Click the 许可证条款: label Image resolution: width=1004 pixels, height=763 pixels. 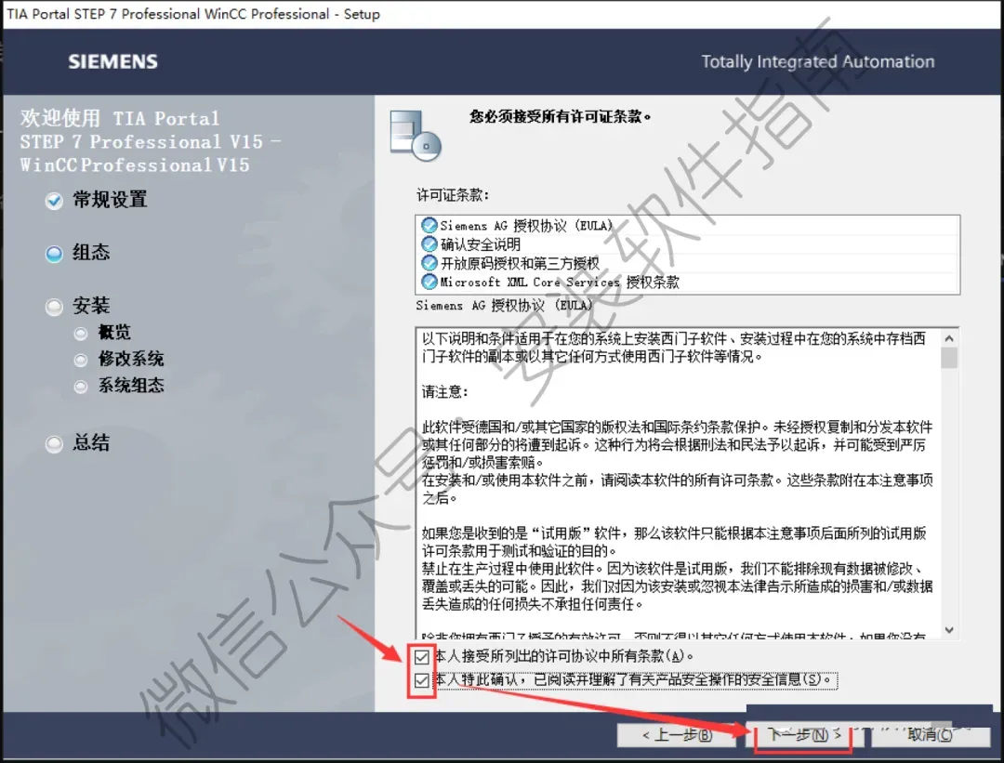tap(453, 194)
